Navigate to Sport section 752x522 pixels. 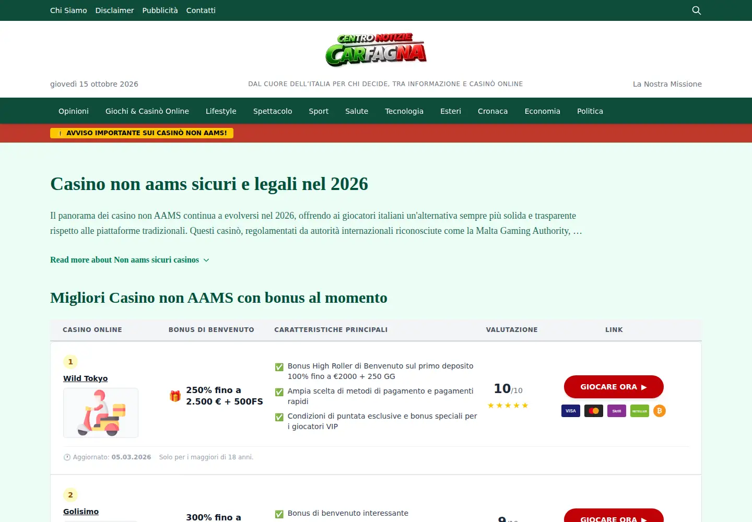[319, 111]
